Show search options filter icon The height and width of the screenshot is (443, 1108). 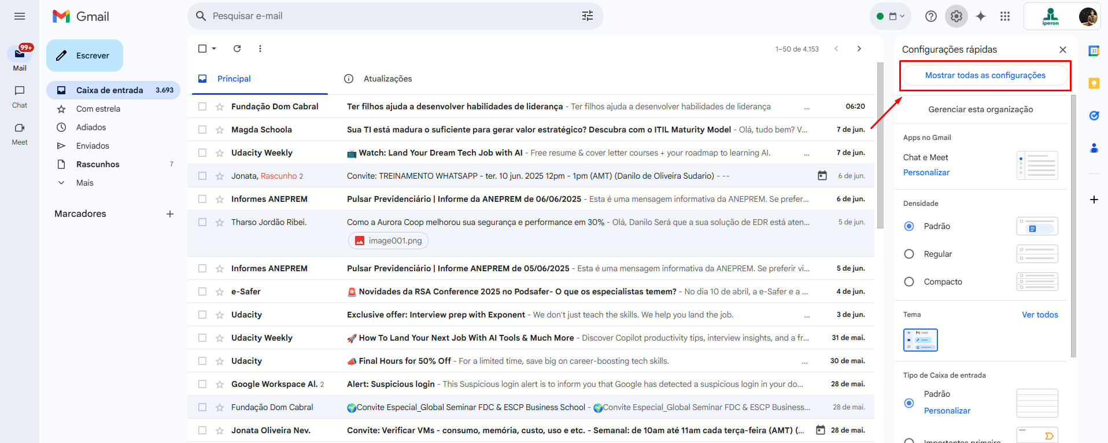click(588, 16)
